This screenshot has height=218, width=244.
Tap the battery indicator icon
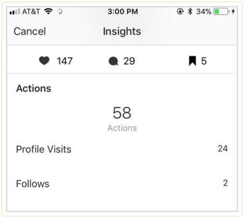click(221, 12)
